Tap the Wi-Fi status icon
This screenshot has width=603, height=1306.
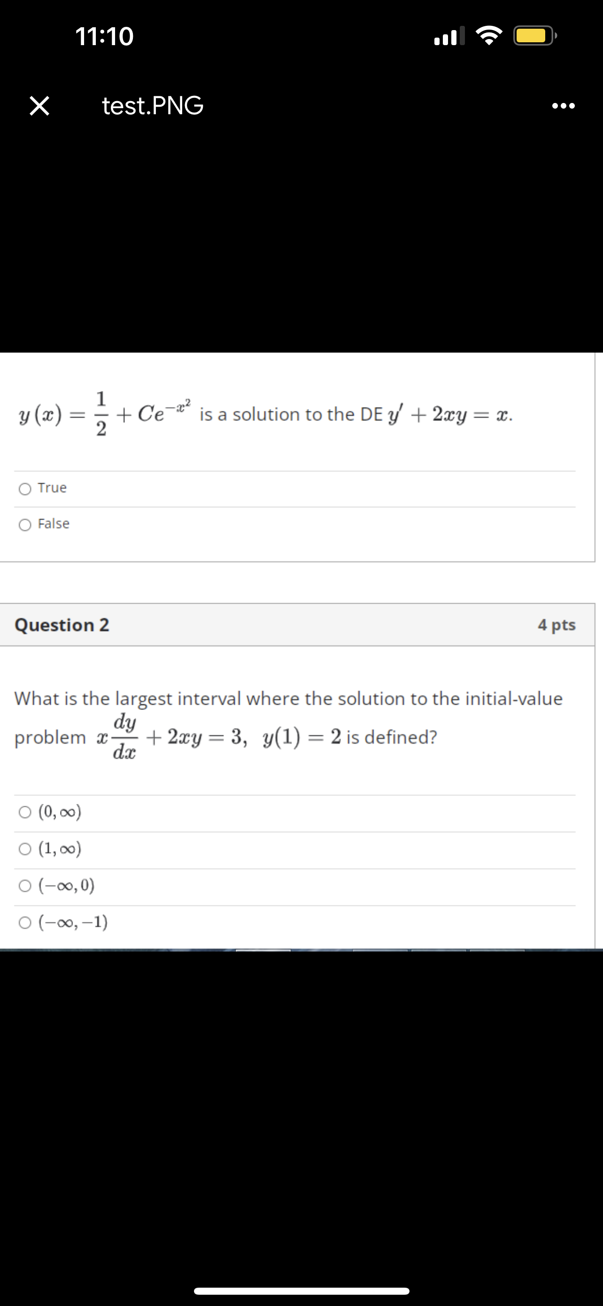490,35
